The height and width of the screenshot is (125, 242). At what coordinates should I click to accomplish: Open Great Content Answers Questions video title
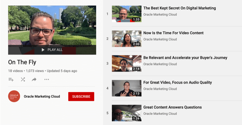tap(172, 107)
